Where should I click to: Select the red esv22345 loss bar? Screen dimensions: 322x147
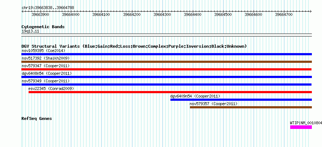(x=170, y=92)
